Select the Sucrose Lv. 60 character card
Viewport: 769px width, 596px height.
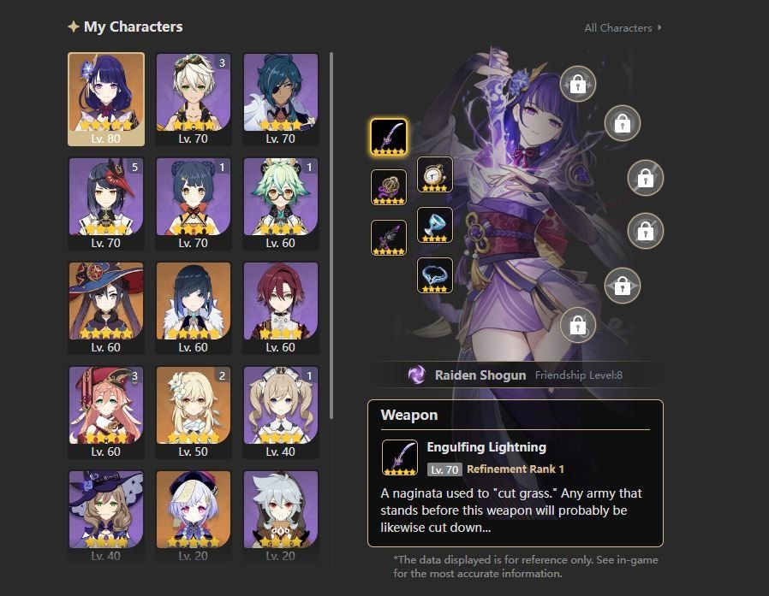point(281,204)
